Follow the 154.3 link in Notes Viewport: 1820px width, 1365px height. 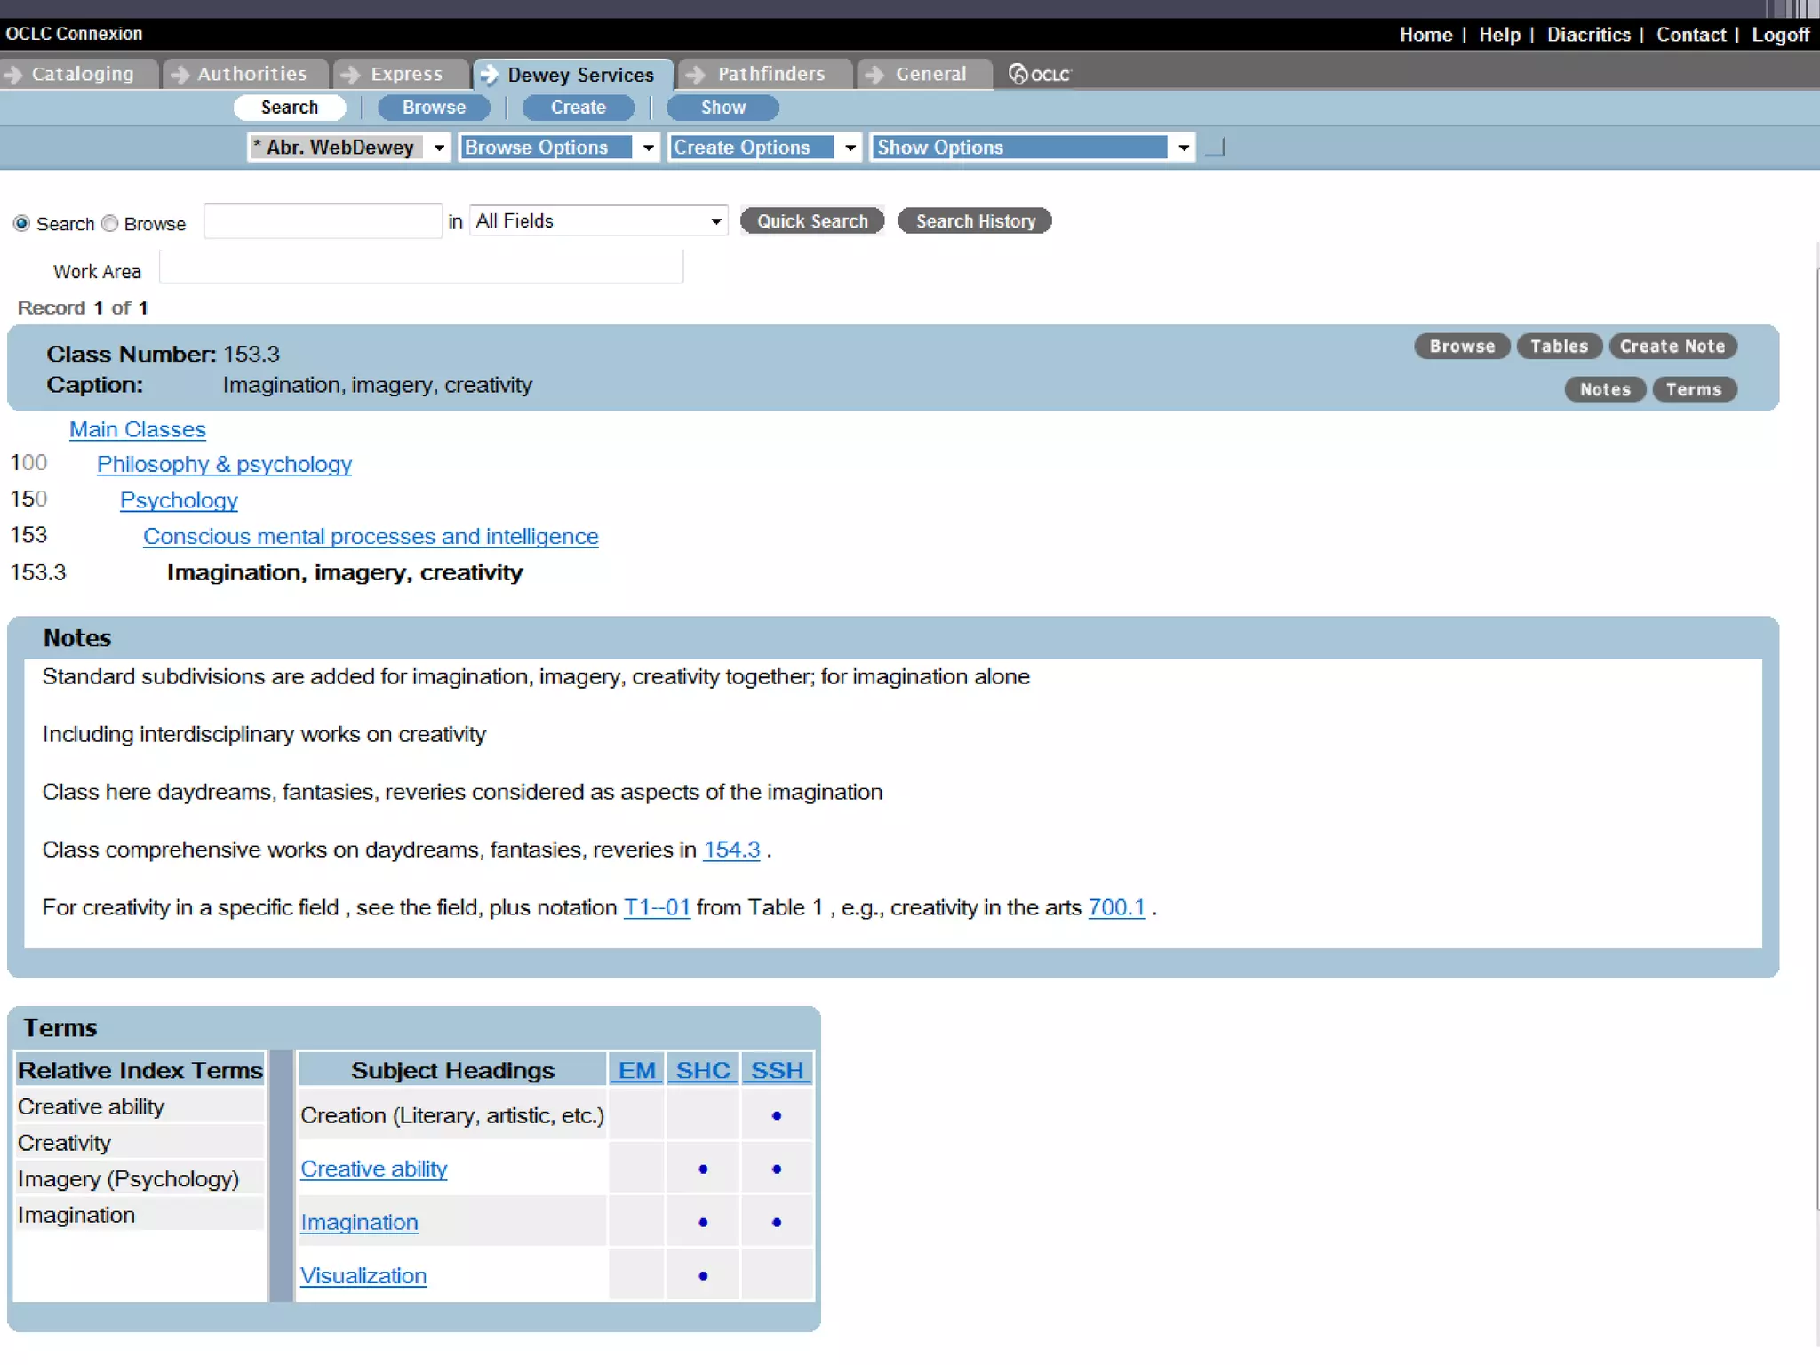click(x=731, y=850)
